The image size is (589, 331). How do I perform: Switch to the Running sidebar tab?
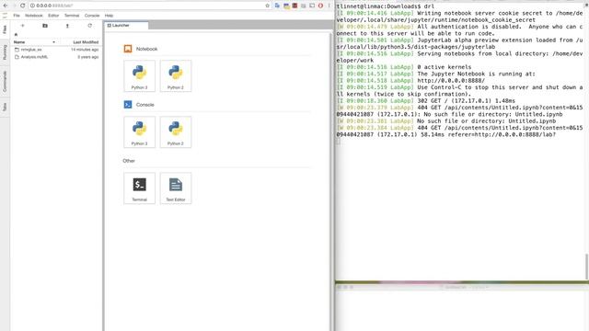point(5,52)
